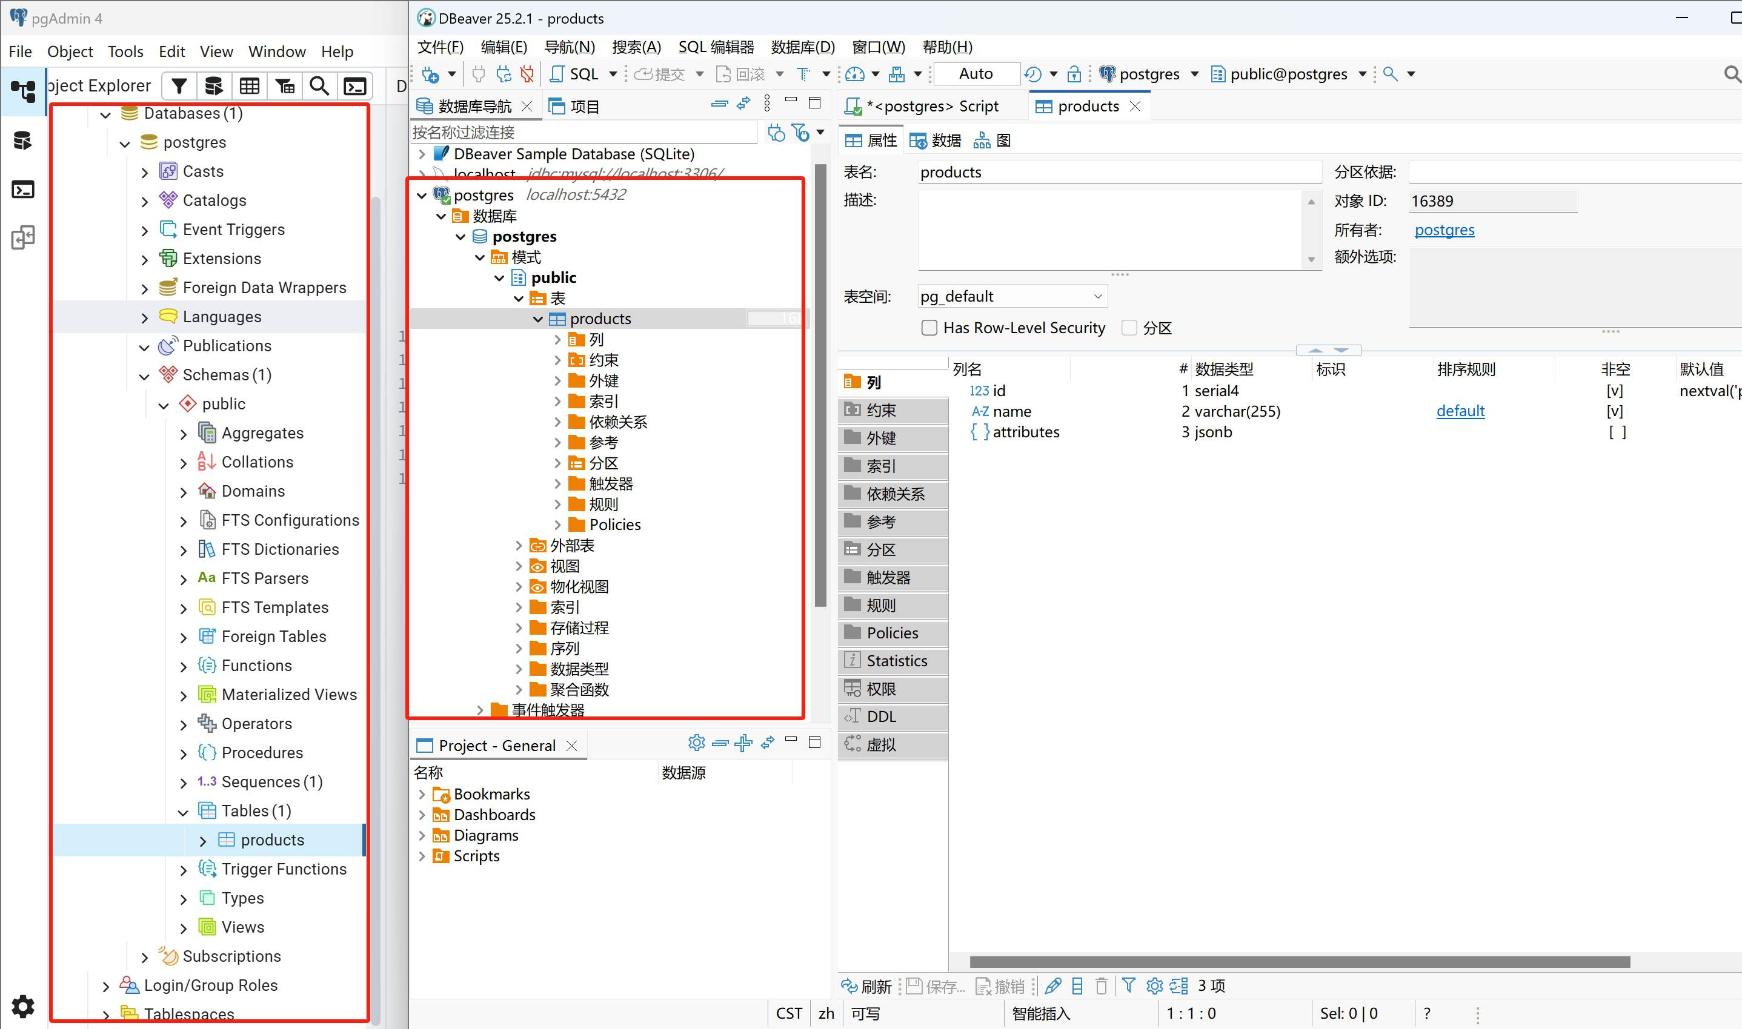Image resolution: width=1742 pixels, height=1029 pixels.
Task: Switch to 项目 tab
Action: click(574, 106)
